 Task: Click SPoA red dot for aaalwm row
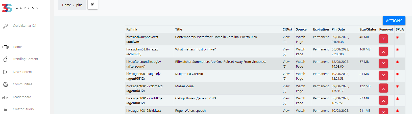coord(397,37)
